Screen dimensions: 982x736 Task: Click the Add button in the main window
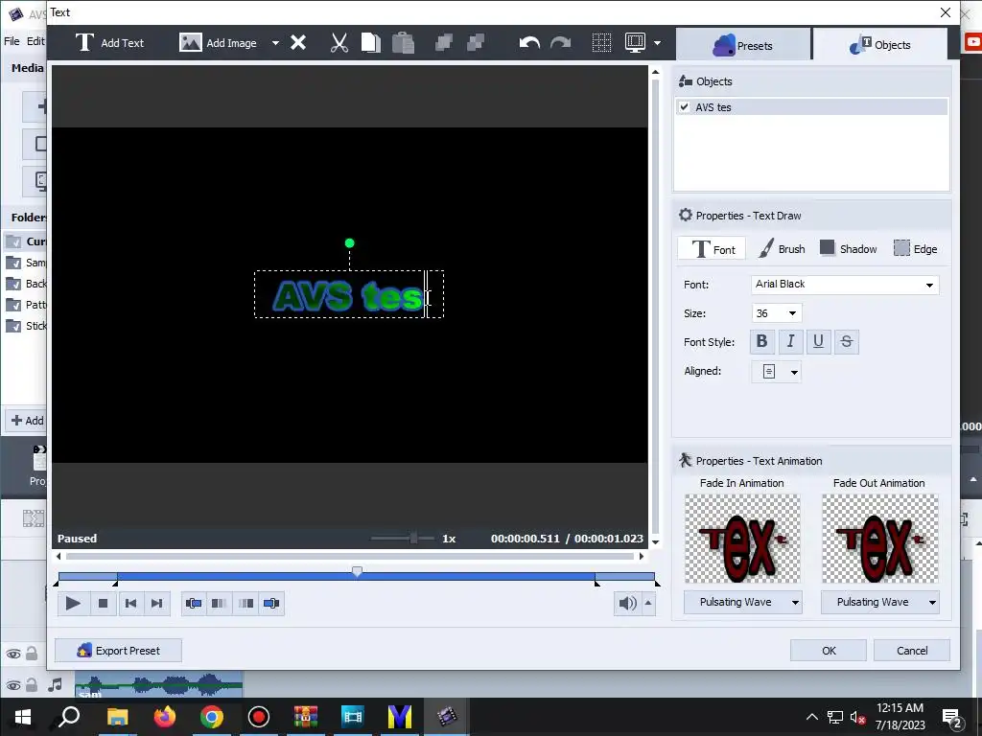click(27, 421)
